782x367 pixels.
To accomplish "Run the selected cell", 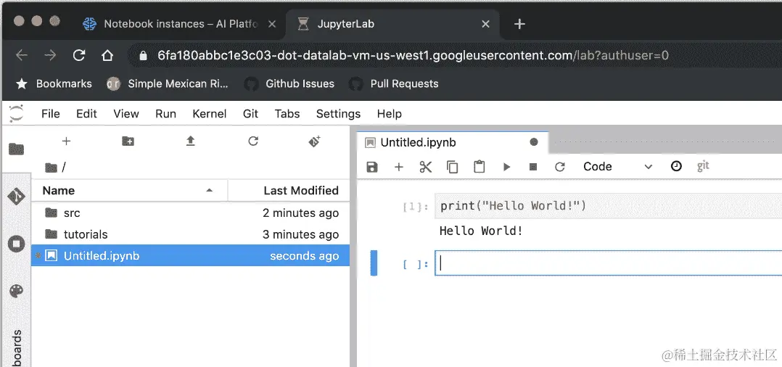I will click(506, 167).
